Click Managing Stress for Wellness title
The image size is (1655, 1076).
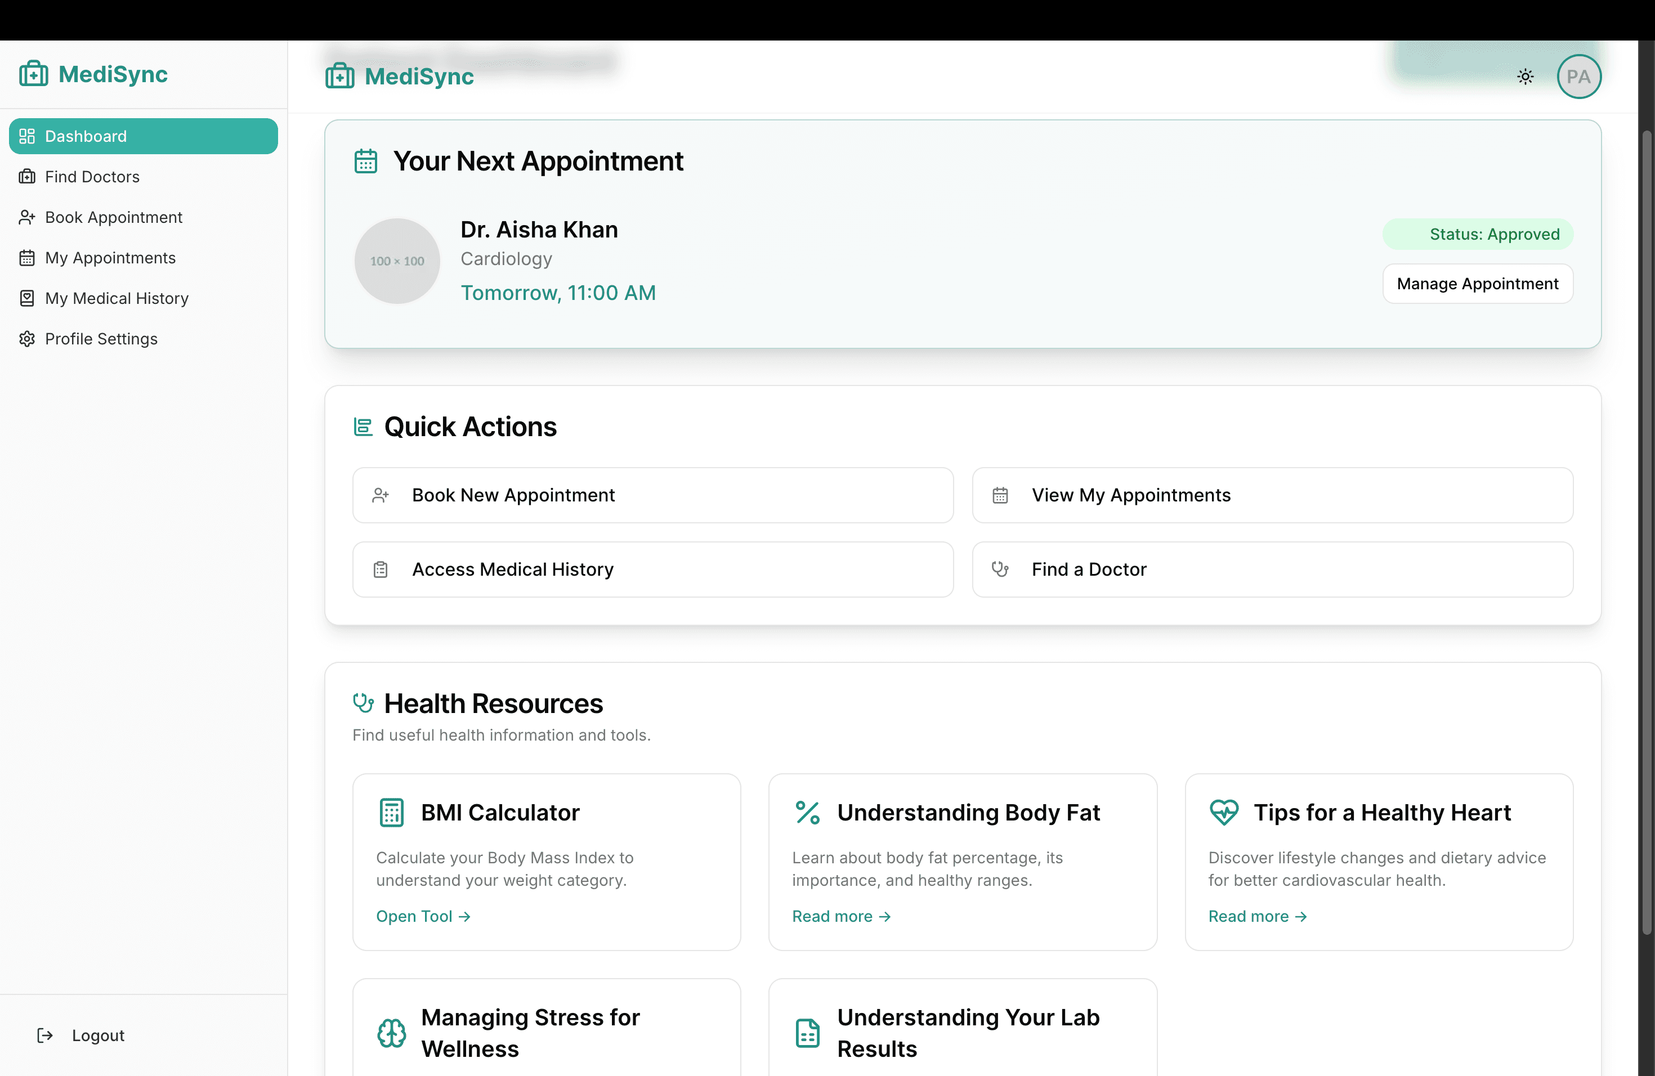point(530,1033)
